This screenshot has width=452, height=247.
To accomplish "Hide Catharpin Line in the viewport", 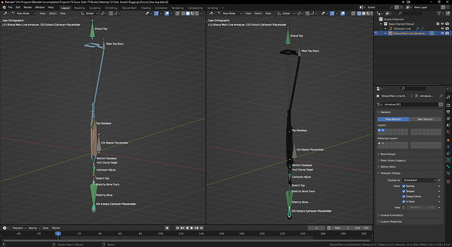I will [442, 29].
